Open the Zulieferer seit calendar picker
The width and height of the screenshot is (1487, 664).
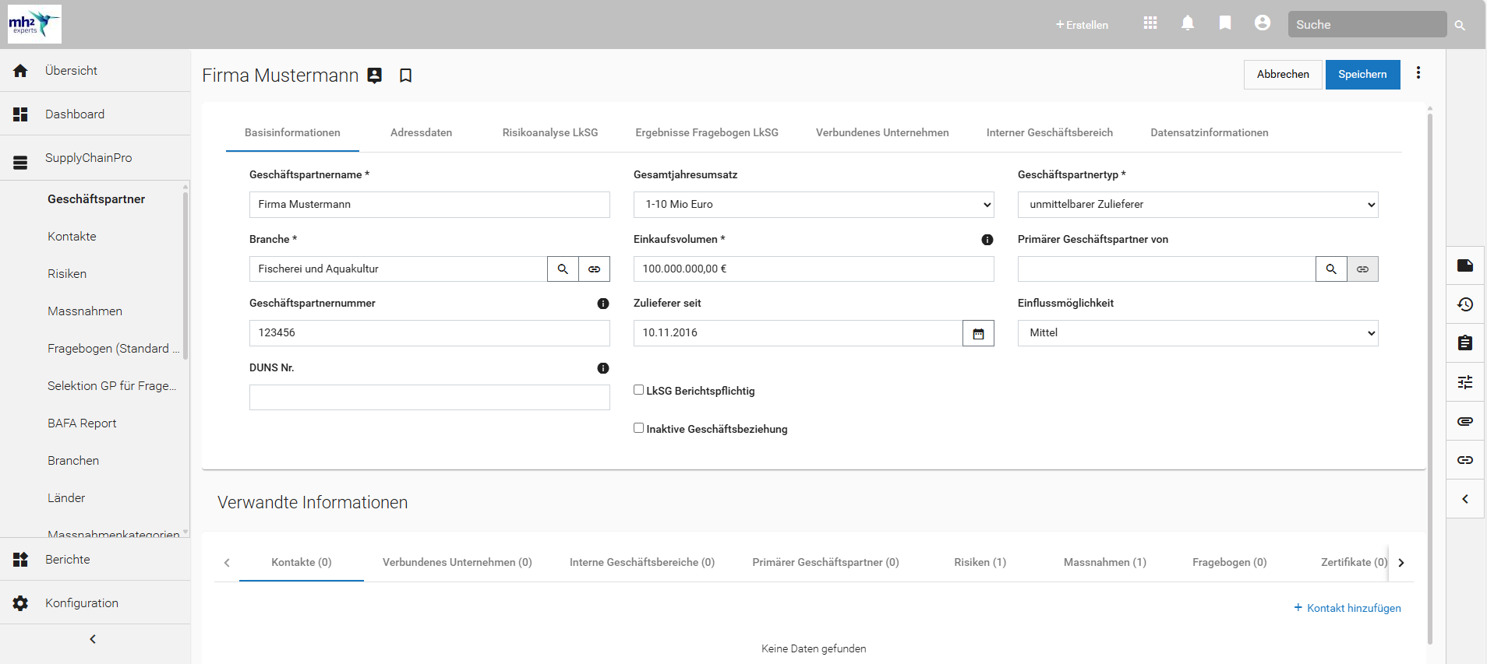pyautogui.click(x=978, y=333)
